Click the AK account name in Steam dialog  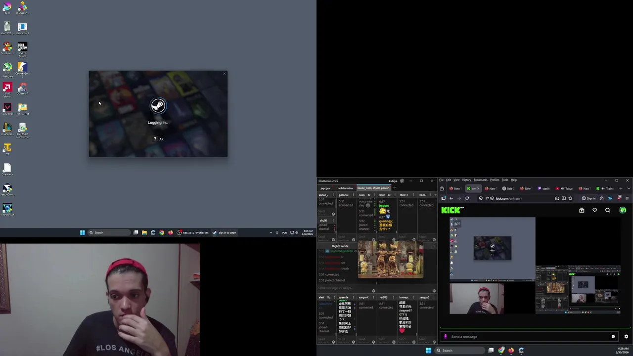(161, 139)
